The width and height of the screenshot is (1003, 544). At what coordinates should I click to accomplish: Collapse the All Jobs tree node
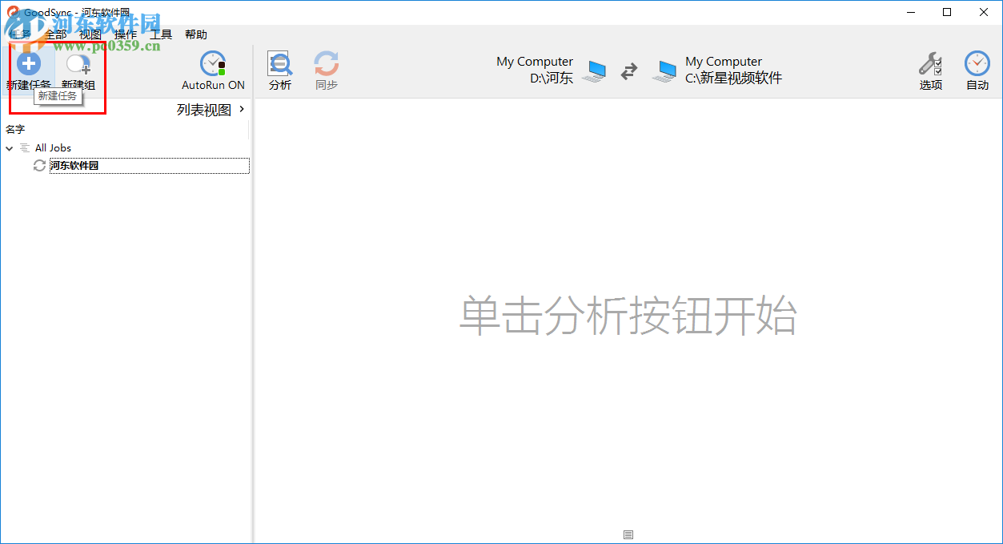pyautogui.click(x=10, y=148)
